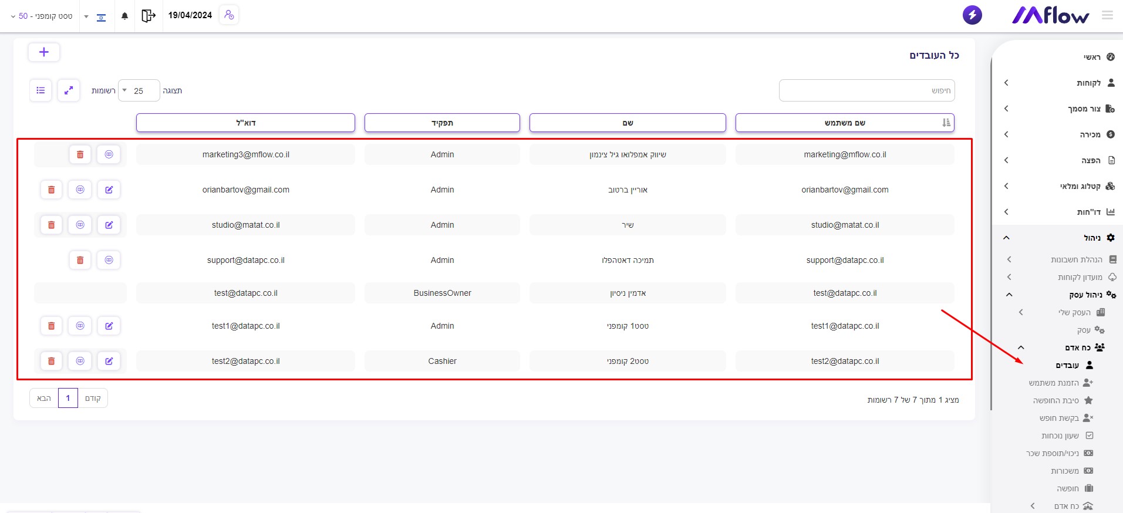Screen dimensions: 1123x513
Task: Click the purple lightning bolt icon
Action: [x=972, y=15]
